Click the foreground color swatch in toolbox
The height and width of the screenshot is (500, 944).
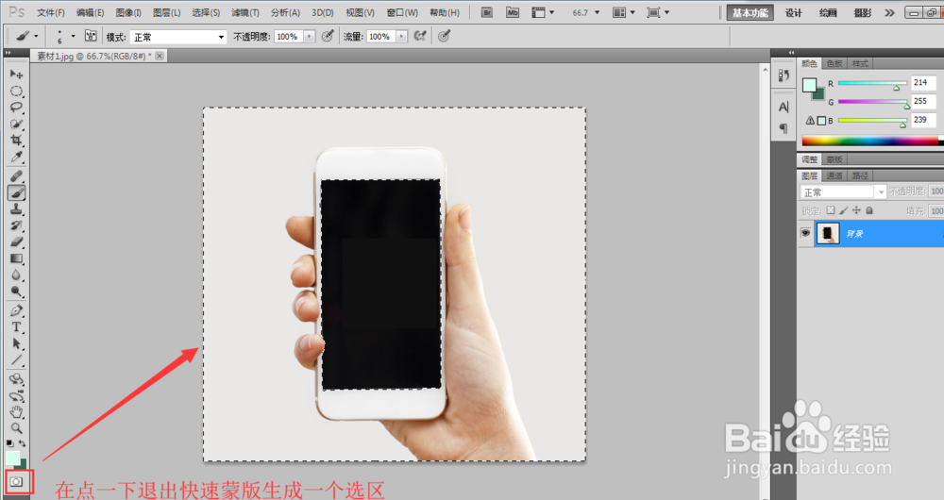(x=12, y=458)
